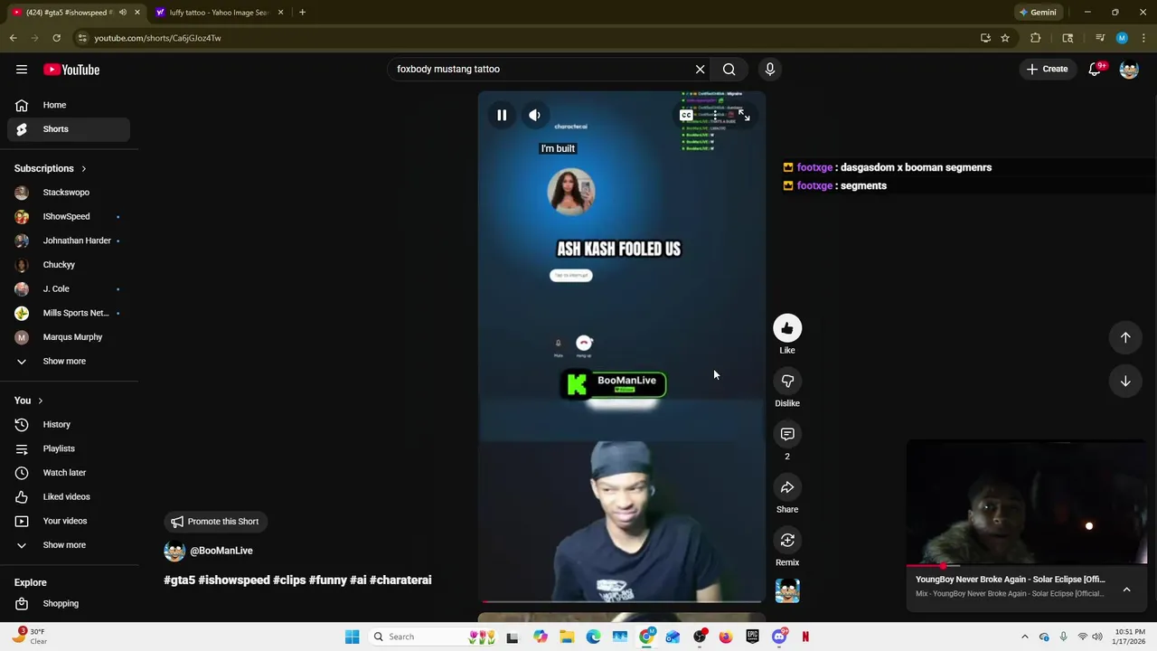Image resolution: width=1157 pixels, height=651 pixels.
Task: Open Liked videos in the sidebar
Action: (69, 496)
